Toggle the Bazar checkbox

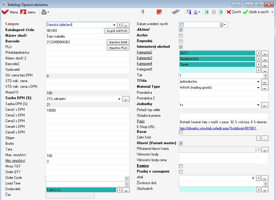pyautogui.click(x=181, y=132)
